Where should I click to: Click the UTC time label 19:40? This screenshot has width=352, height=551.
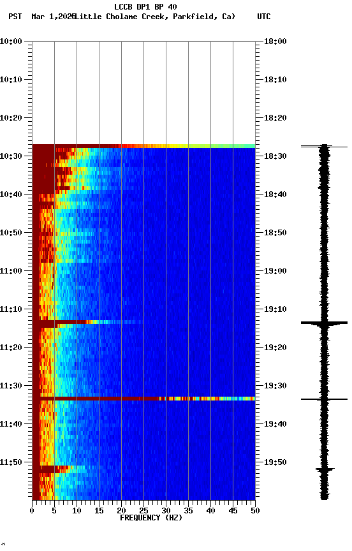pos(275,424)
